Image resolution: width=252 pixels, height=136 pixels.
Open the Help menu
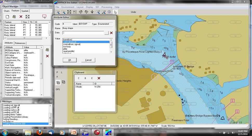117,7
